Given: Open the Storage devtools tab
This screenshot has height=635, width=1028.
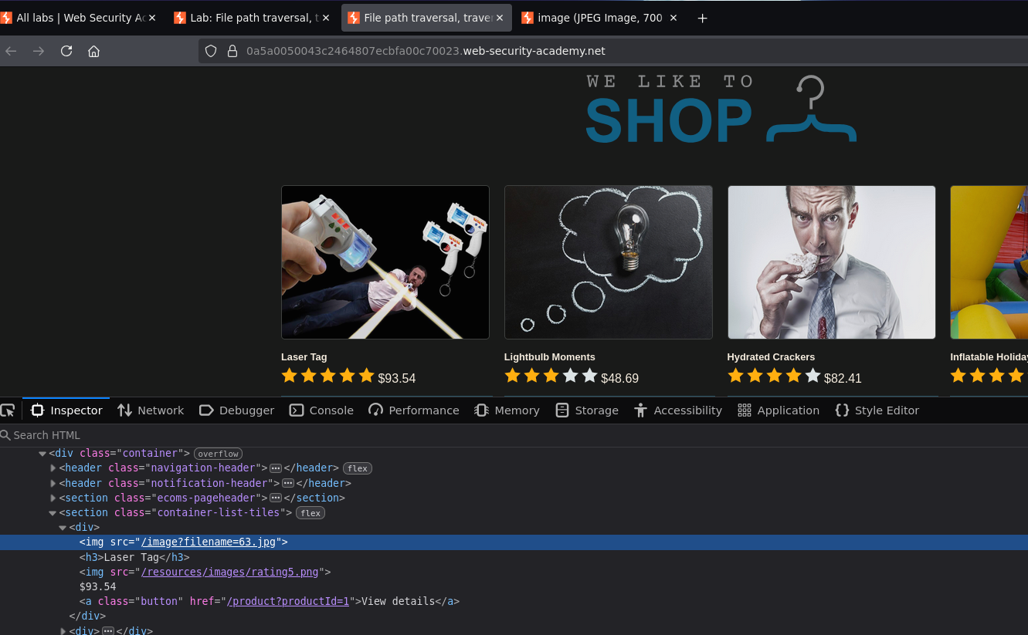Looking at the screenshot, I should coord(587,410).
